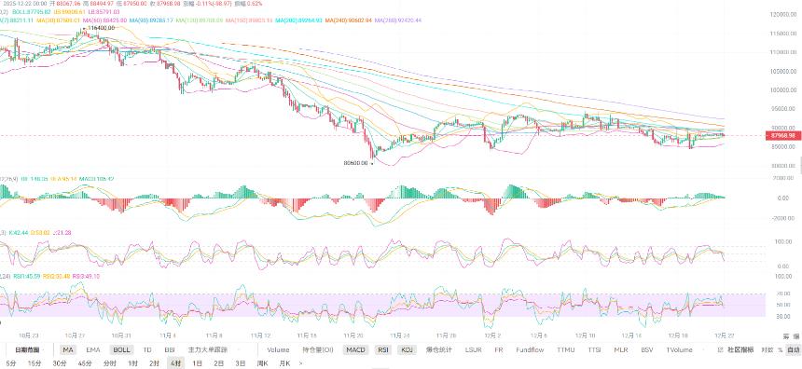This screenshot has height=369, width=802.
Task: Toggle the 爆仓统计 indicator
Action: [x=439, y=350]
